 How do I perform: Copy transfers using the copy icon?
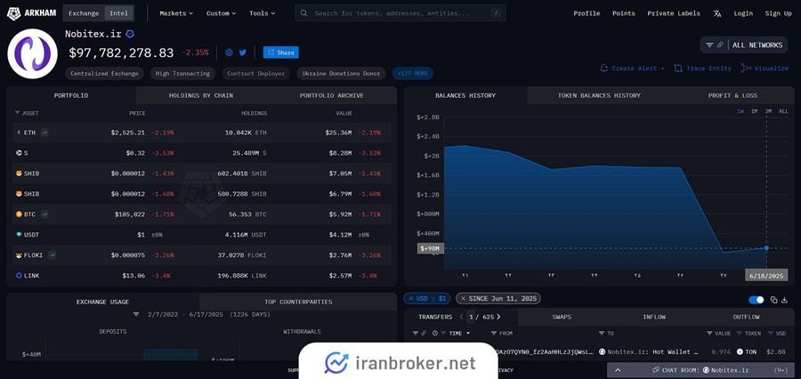tap(773, 300)
